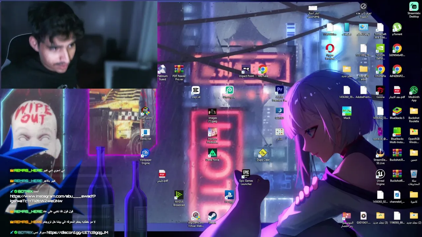Open the OnlineFix Chrome shortcut

pos(380,71)
